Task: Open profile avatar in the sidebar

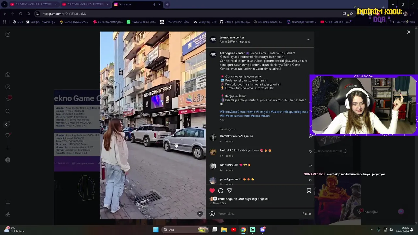Action: (8, 160)
